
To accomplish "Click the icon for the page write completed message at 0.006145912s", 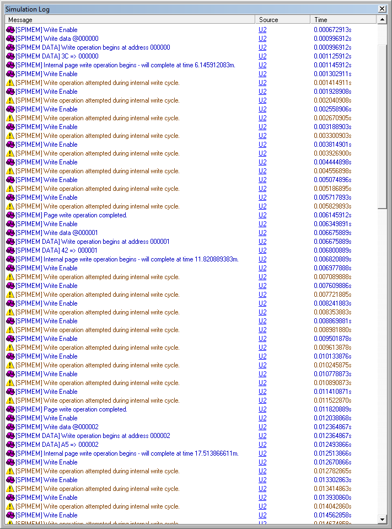I will (x=10, y=215).
